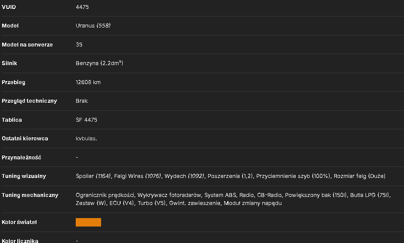The width and height of the screenshot is (404, 243).
Task: Click the Benzyna (2.2dm³) engine text
Action: (99, 63)
